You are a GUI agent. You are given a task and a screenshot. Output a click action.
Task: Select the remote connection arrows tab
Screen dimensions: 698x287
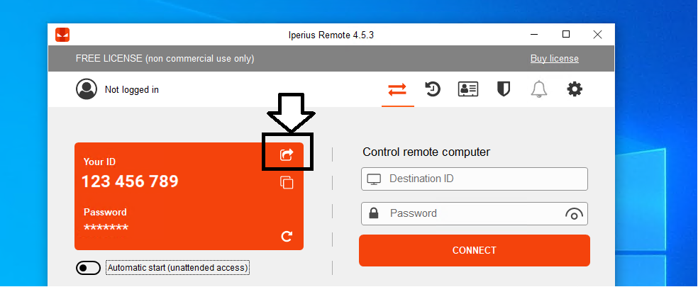click(x=397, y=89)
